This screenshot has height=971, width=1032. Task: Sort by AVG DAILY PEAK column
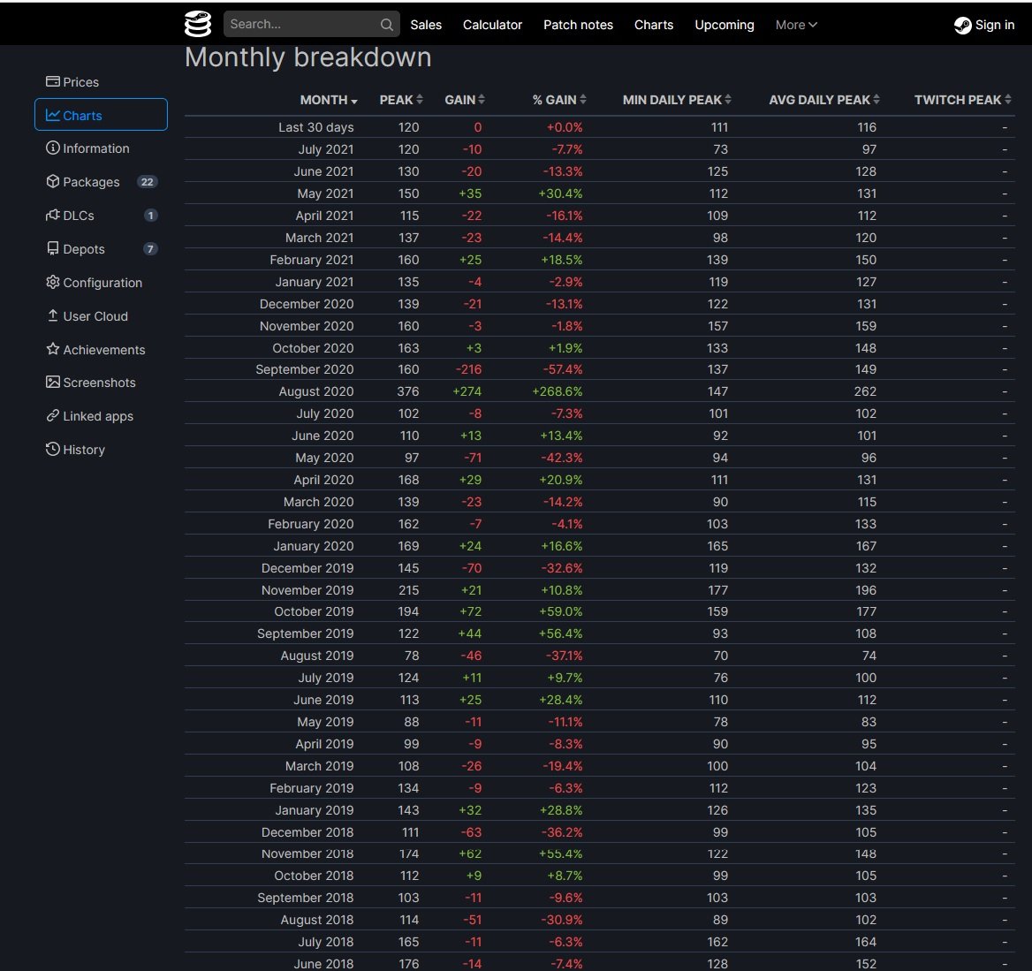823,100
